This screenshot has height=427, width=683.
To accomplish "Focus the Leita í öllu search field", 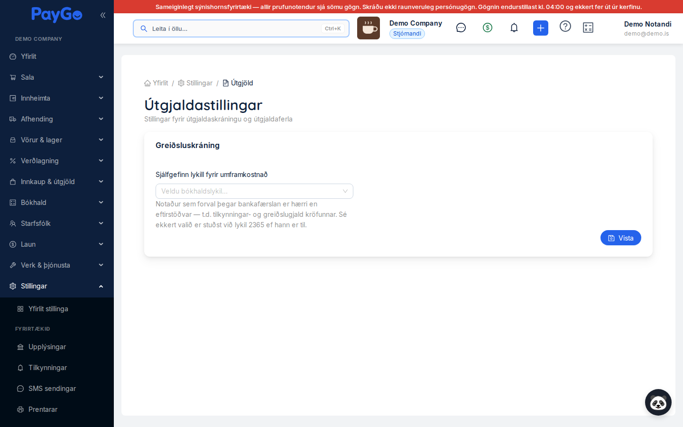I will (x=241, y=28).
